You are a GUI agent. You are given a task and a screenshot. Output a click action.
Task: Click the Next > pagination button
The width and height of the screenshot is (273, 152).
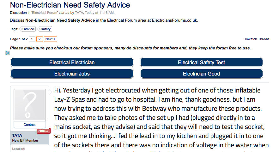[50, 39]
